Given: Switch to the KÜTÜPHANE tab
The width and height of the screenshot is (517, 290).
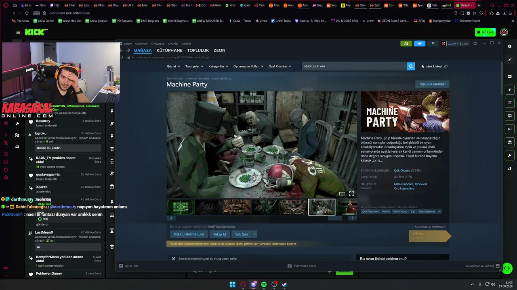Looking at the screenshot, I should (169, 50).
